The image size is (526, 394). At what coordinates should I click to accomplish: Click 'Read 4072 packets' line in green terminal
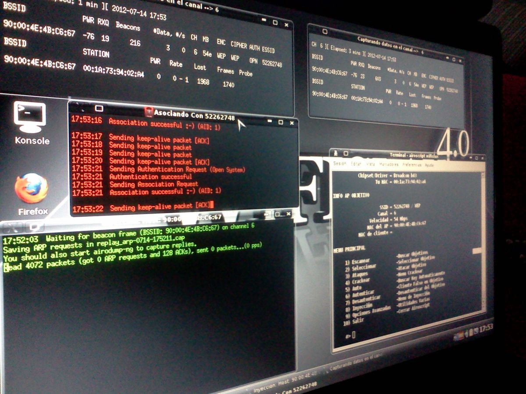[x=132, y=256]
